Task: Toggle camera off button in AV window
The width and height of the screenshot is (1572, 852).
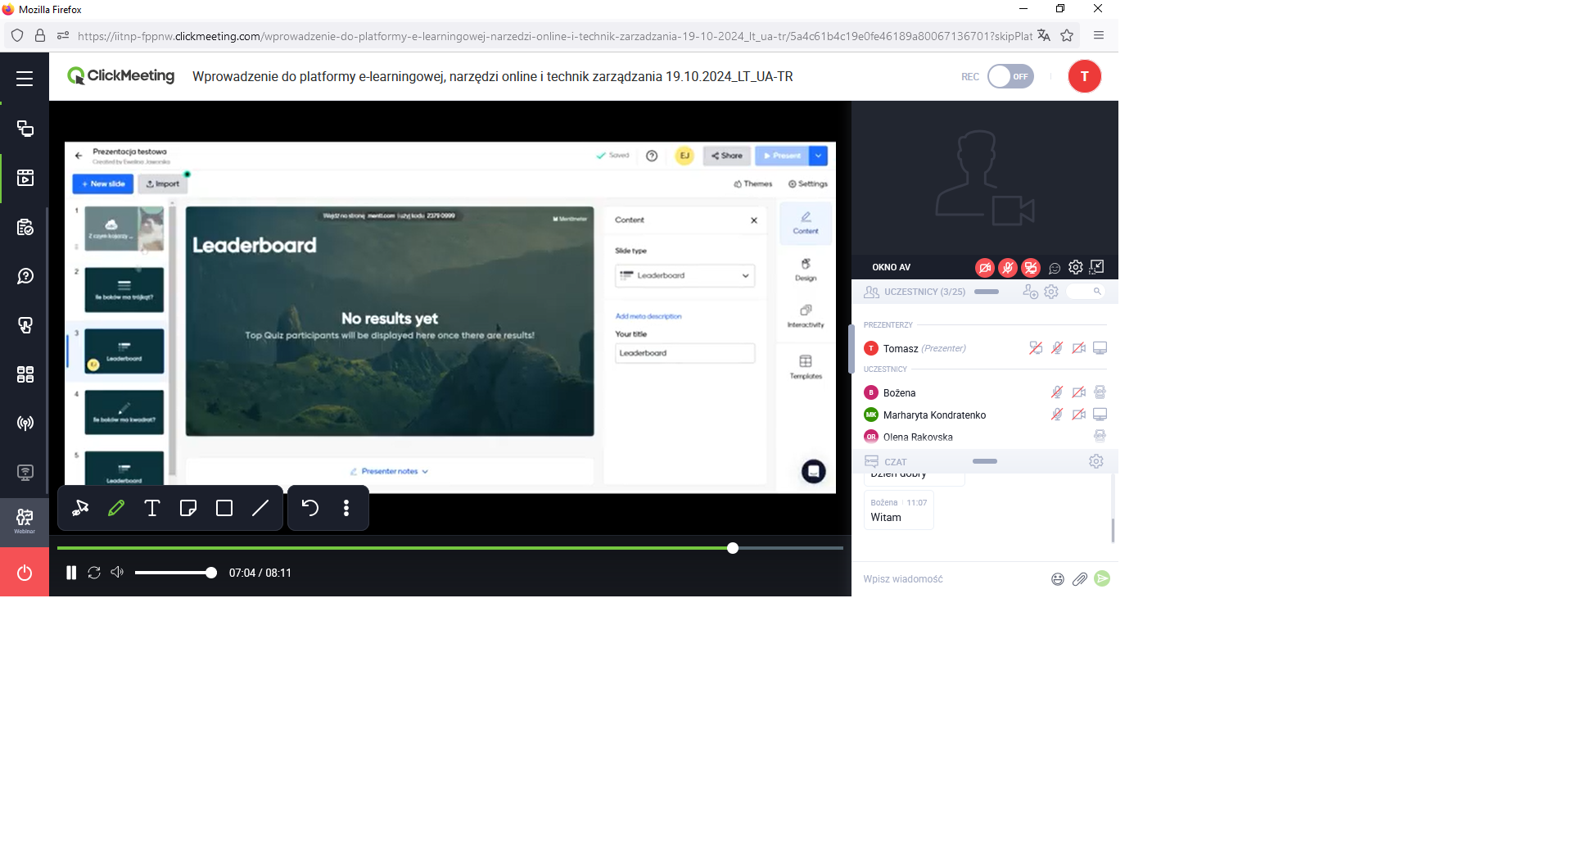Action: (985, 267)
